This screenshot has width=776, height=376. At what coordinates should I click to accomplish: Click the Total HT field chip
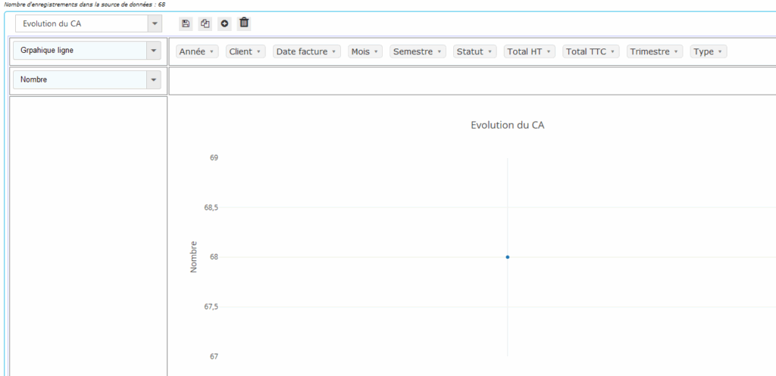pyautogui.click(x=530, y=51)
